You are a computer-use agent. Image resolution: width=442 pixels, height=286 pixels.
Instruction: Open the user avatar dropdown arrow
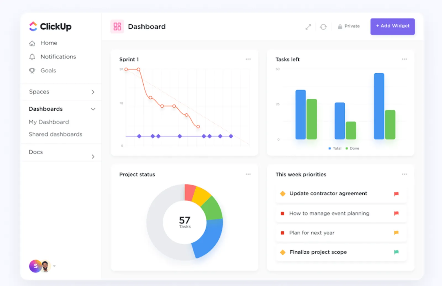[x=54, y=266]
